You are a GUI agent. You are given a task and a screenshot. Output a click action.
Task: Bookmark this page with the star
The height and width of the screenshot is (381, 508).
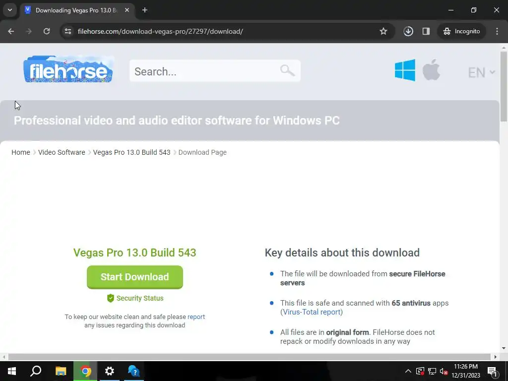point(383,31)
